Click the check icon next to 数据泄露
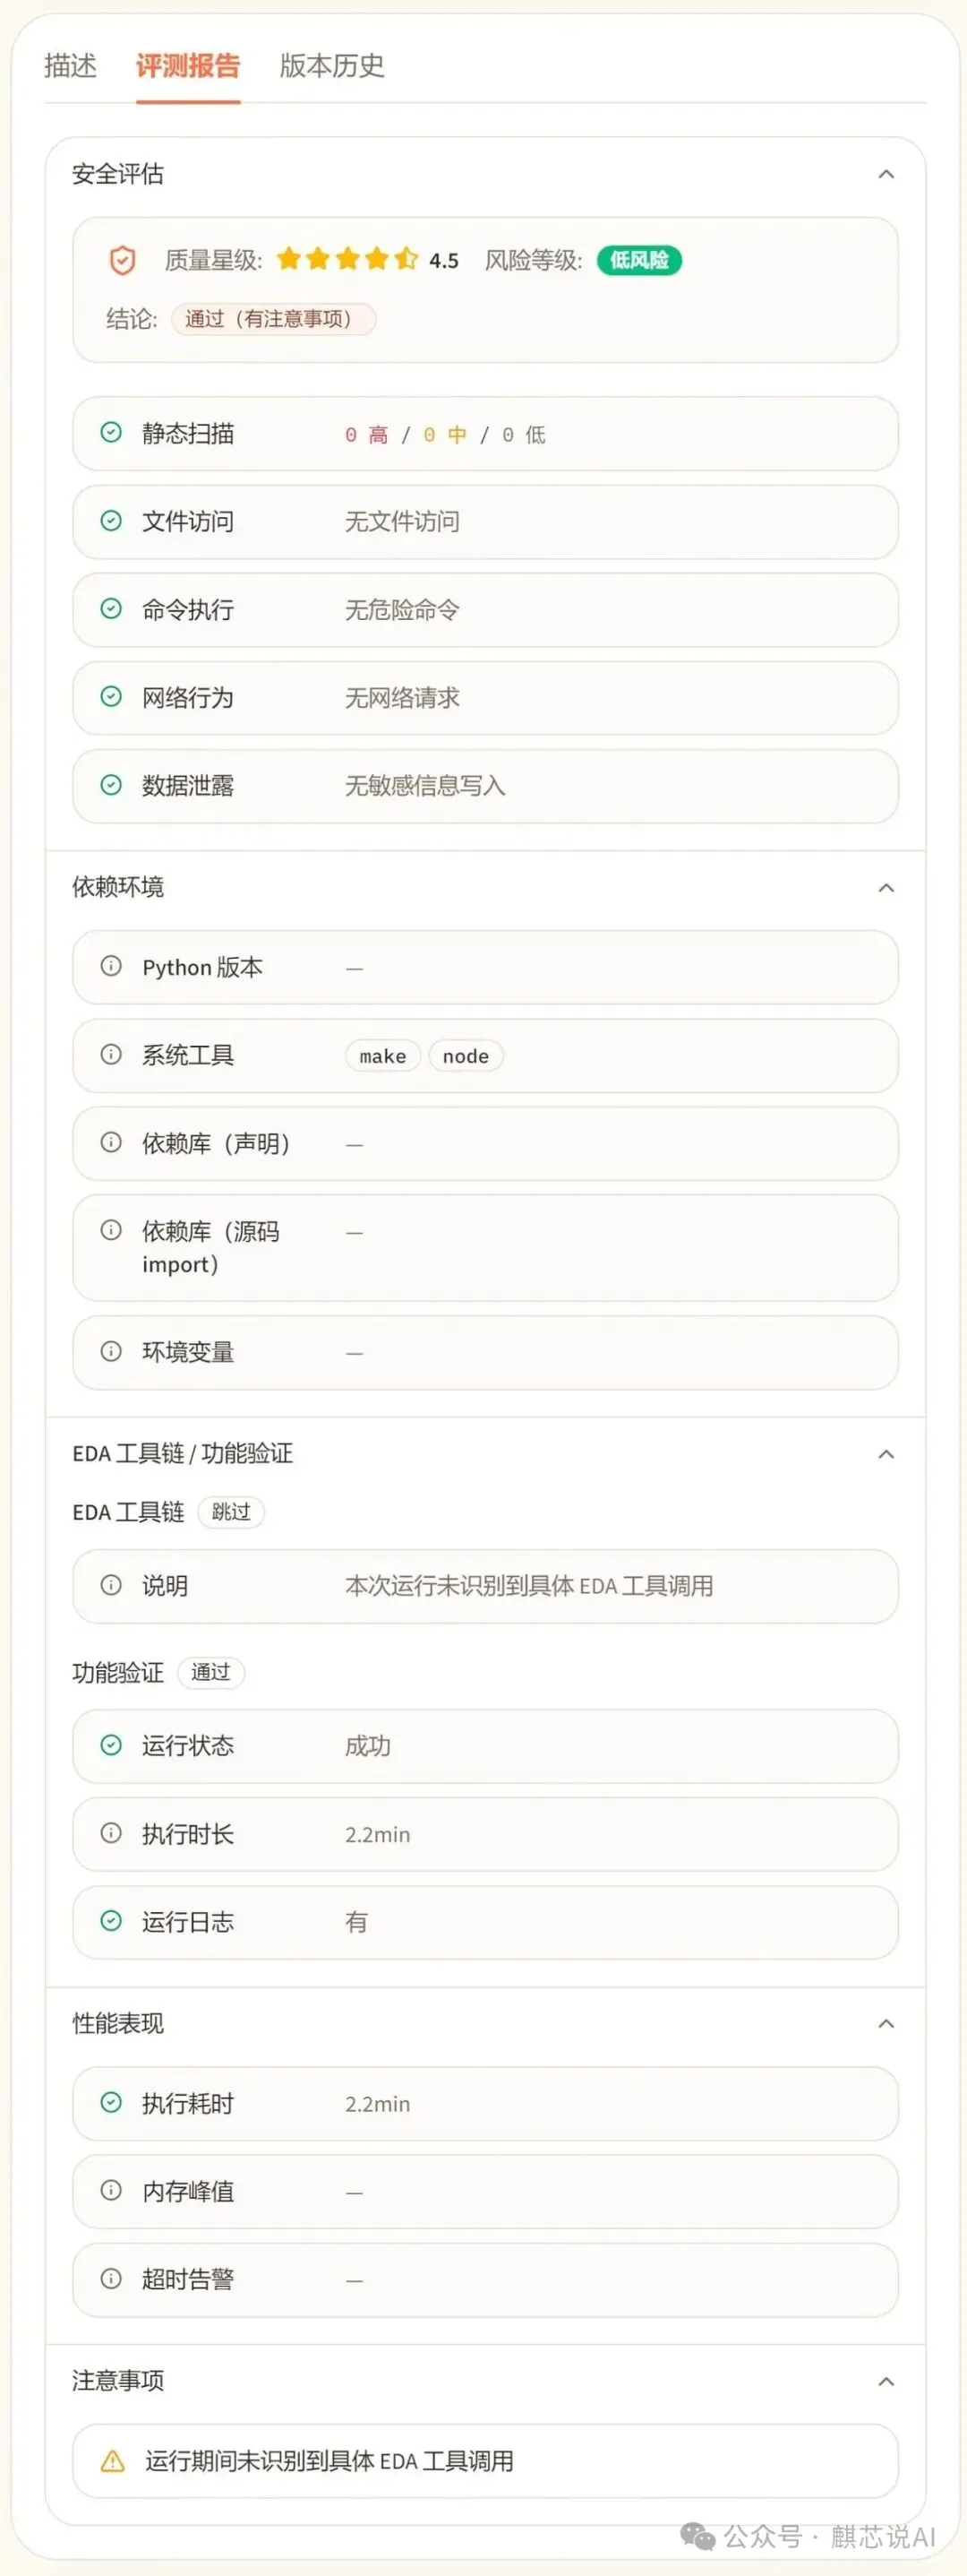The height and width of the screenshot is (2576, 967). coord(111,785)
